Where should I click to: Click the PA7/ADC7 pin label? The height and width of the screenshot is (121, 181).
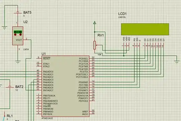point(48,90)
